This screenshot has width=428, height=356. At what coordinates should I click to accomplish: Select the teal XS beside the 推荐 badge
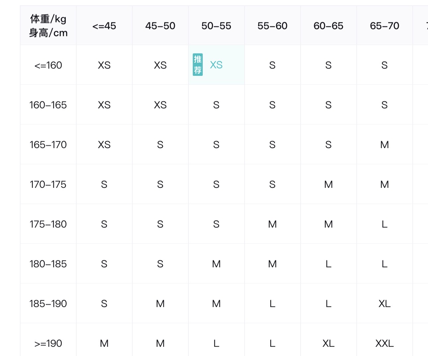(x=216, y=65)
